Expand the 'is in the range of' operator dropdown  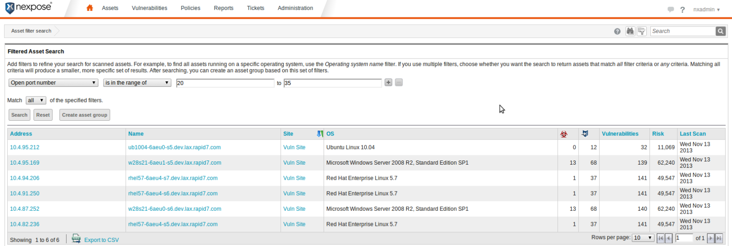click(137, 83)
